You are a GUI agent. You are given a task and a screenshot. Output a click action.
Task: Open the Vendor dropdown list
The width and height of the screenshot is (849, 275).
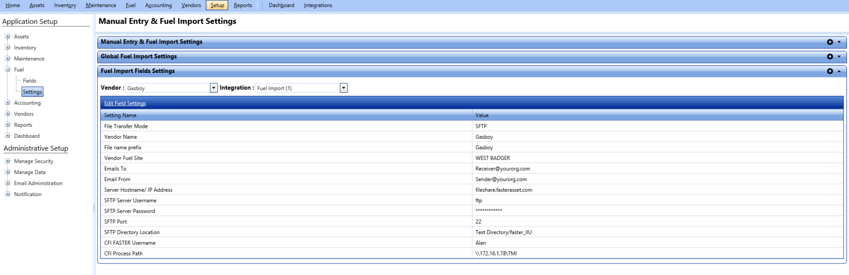(x=214, y=88)
